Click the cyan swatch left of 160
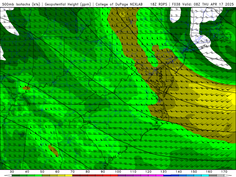The image size is (236, 177). (205, 176)
